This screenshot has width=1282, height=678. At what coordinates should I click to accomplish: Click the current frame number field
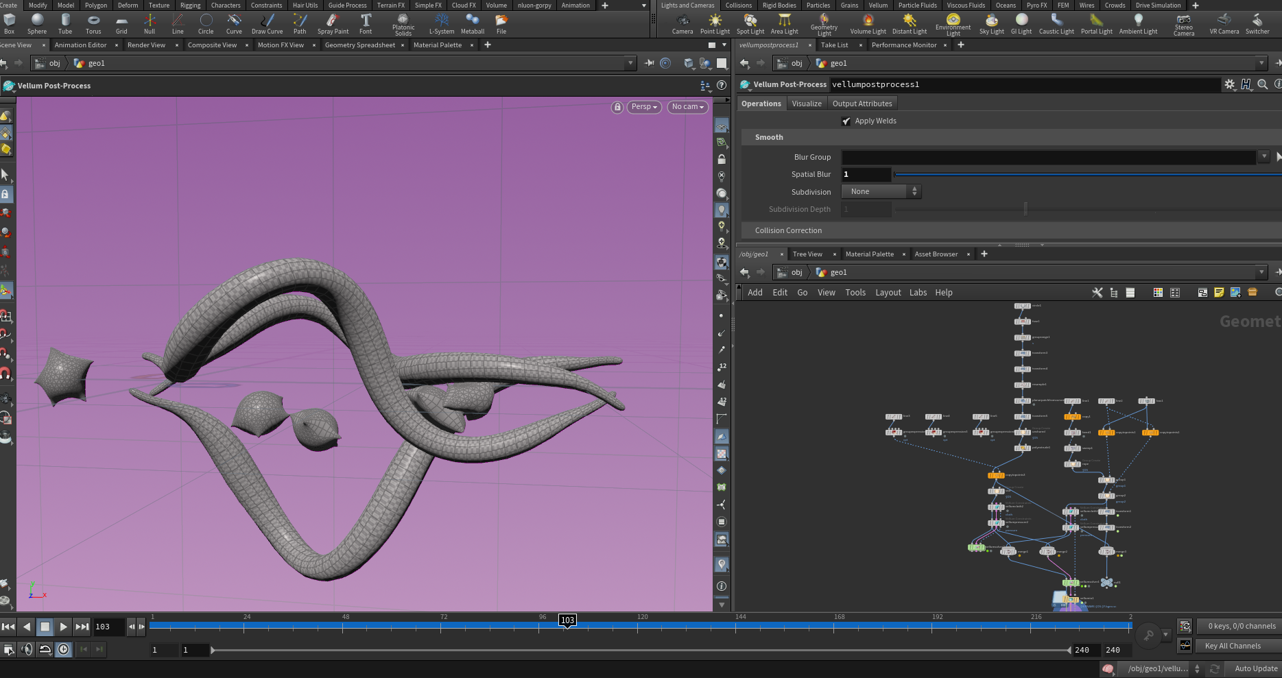tap(109, 627)
